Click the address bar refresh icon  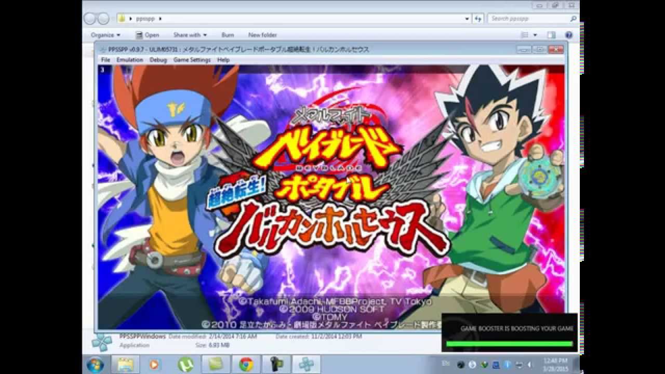(478, 19)
